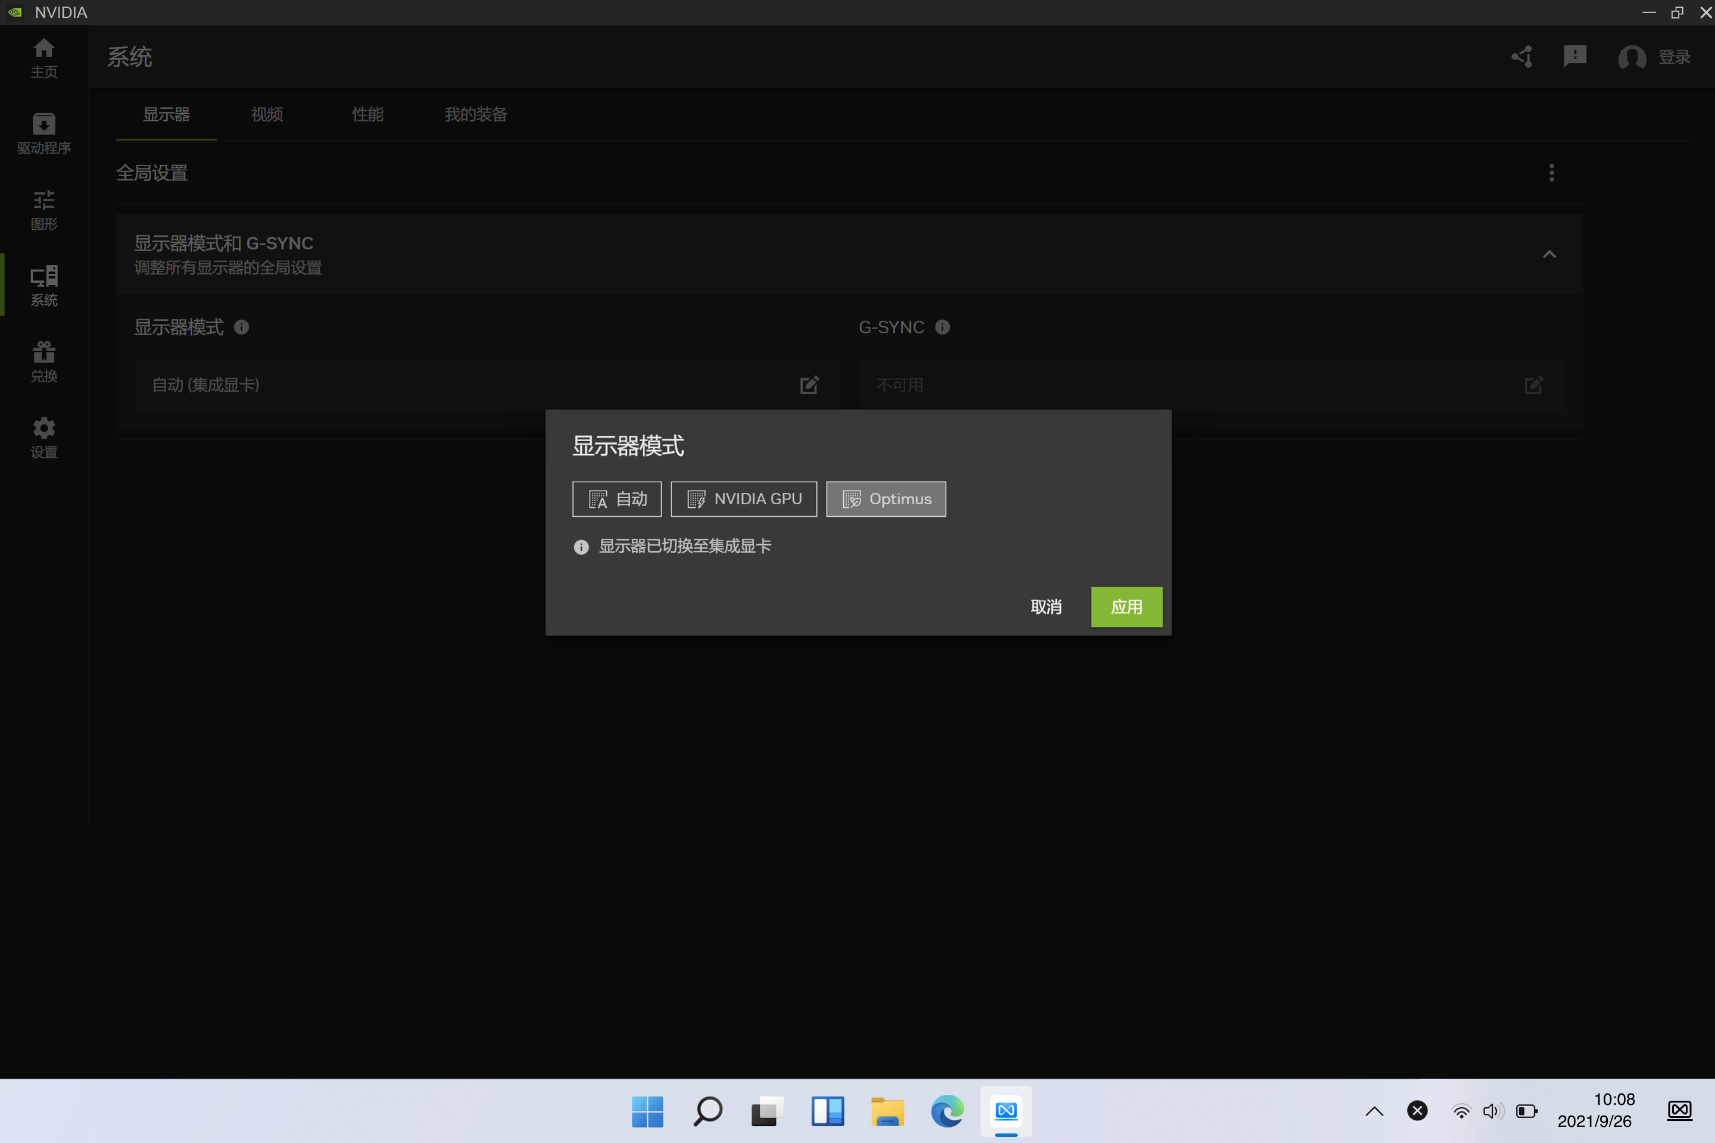
Task: Show hidden system tray icons
Action: 1374,1111
